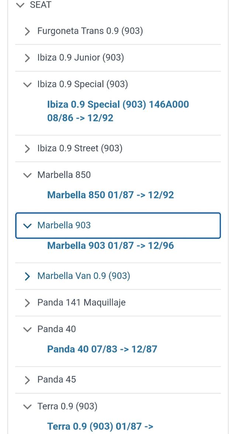Expand the Panda 141 Maquillaje entry
The image size is (236, 434).
coord(27,303)
